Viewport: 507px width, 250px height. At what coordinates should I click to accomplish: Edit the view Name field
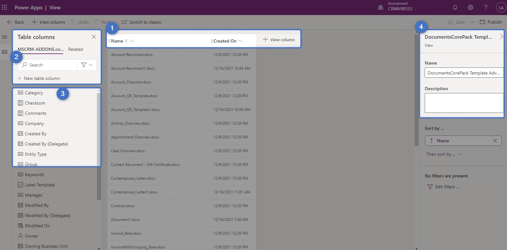coord(464,73)
